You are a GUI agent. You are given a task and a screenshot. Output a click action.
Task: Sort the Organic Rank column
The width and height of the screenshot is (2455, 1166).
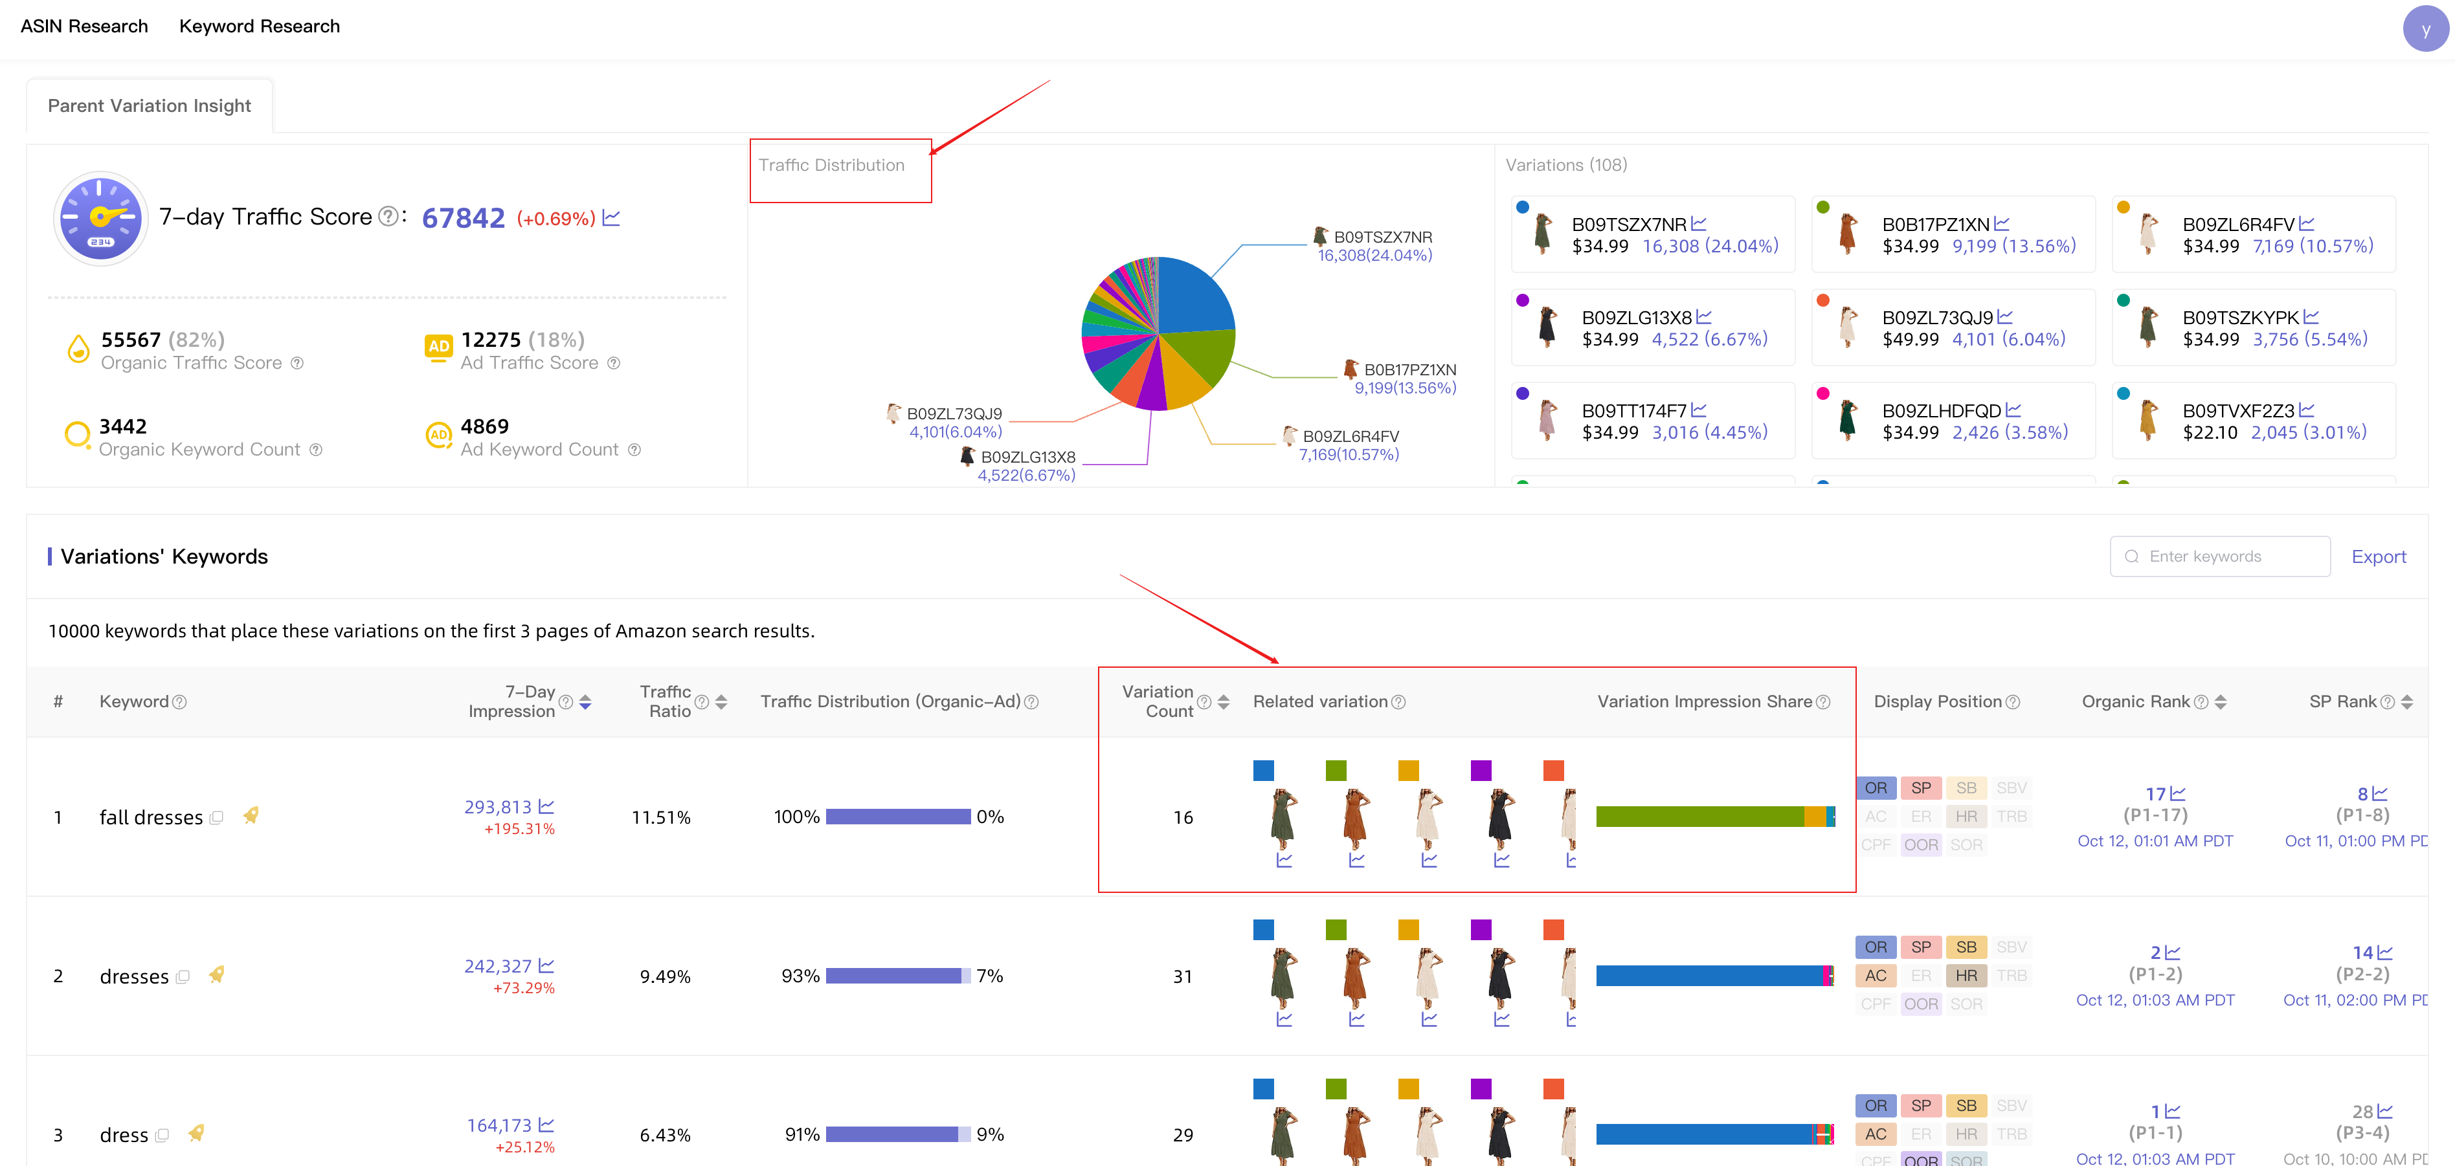pos(2219,701)
